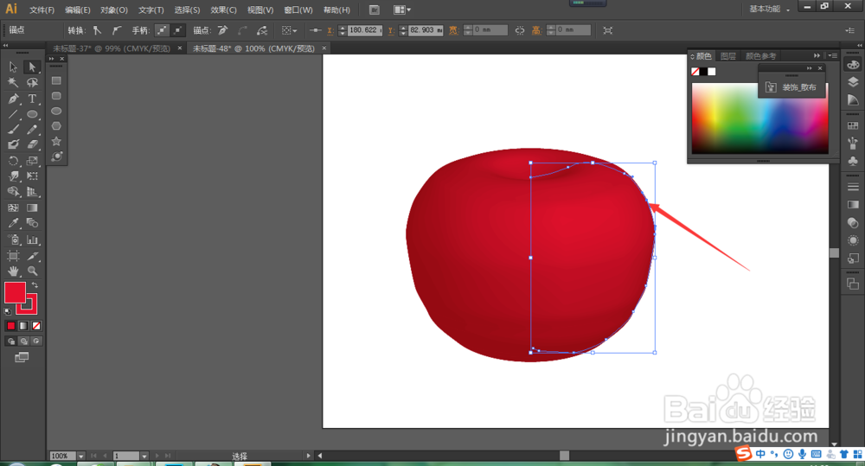Select the Symbol Sprayer tool
The width and height of the screenshot is (865, 466).
click(x=13, y=239)
